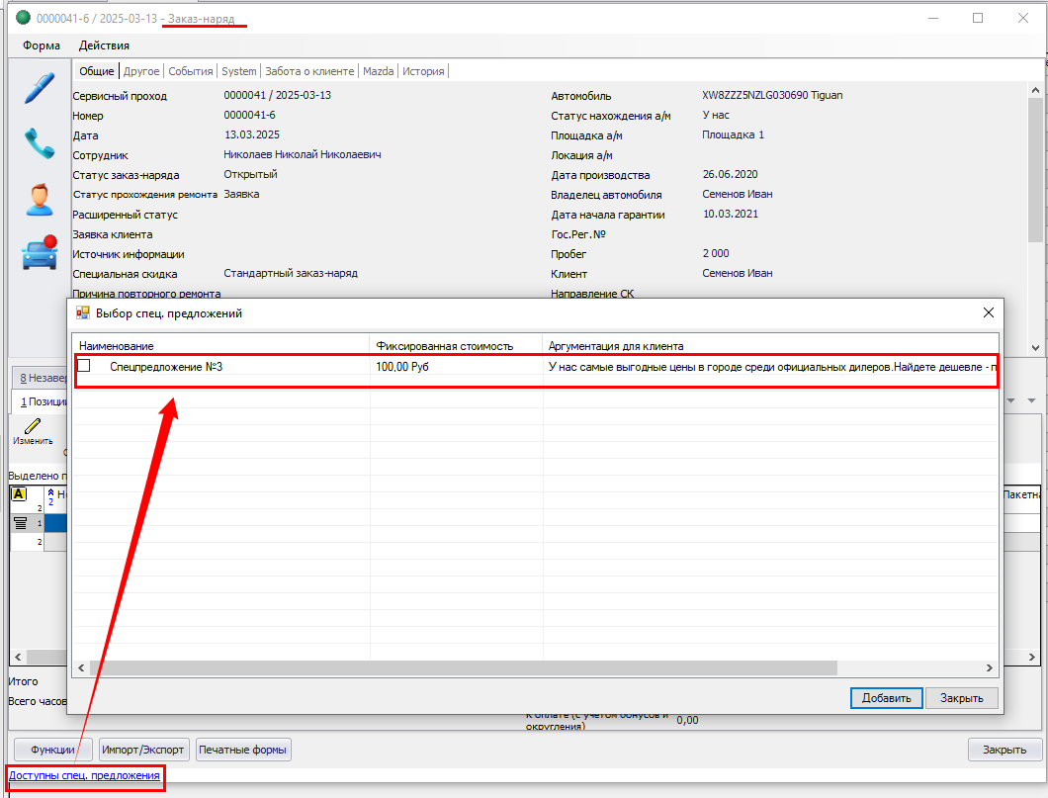Open the client person icon in sidebar
1048x798 pixels.
pos(39,199)
